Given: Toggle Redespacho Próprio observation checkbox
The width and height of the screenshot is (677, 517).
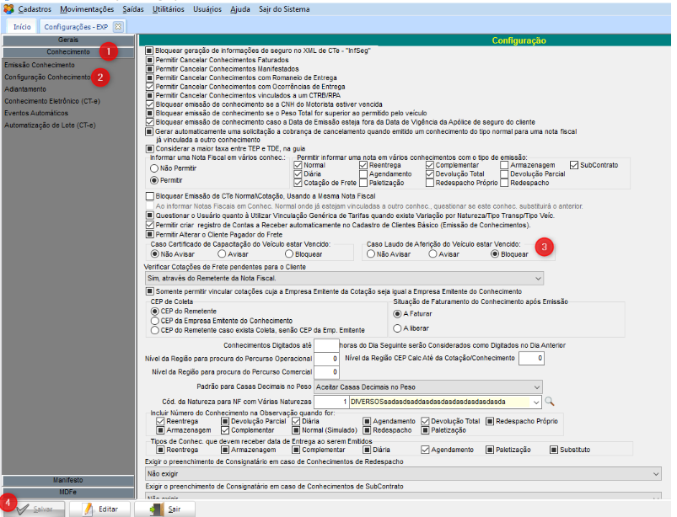Looking at the screenshot, I should 490,421.
